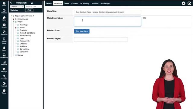193x109 pixels.
Task: Open the About info icon
Action: coord(4,91)
